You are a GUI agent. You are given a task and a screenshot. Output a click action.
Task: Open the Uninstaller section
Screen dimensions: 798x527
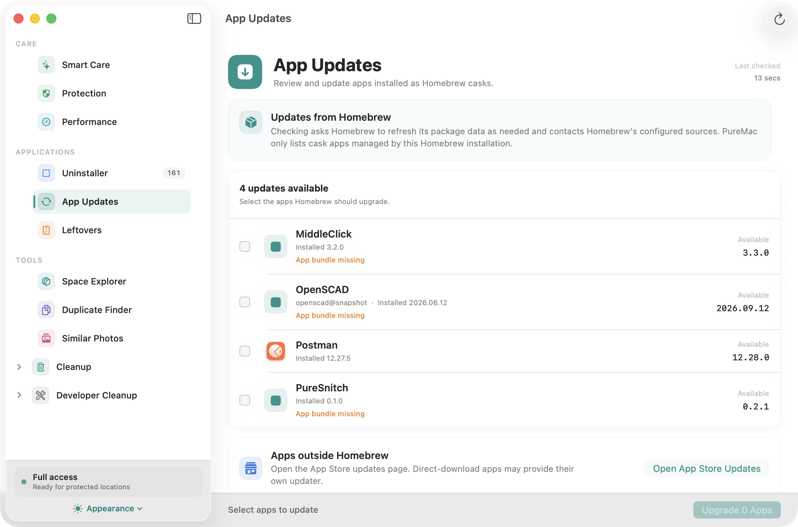coord(112,173)
